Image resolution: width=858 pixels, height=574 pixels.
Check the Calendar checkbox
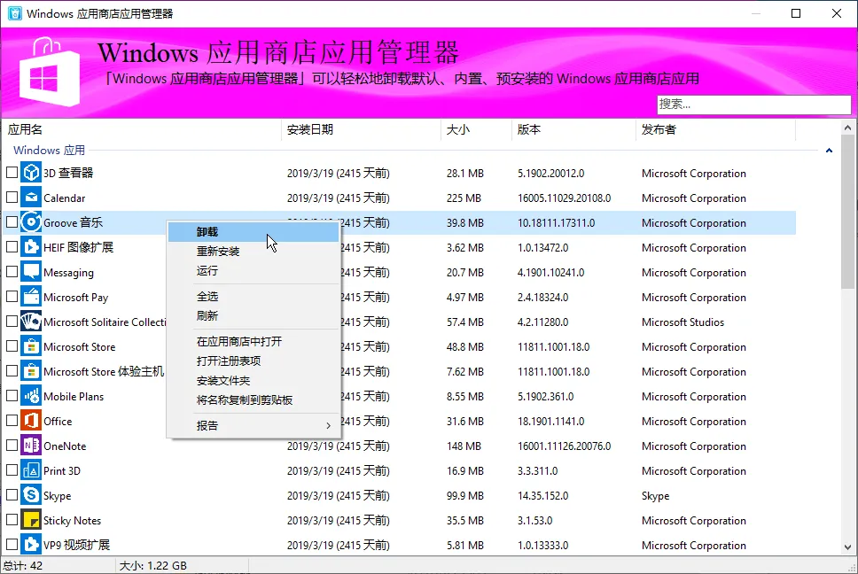[12, 198]
